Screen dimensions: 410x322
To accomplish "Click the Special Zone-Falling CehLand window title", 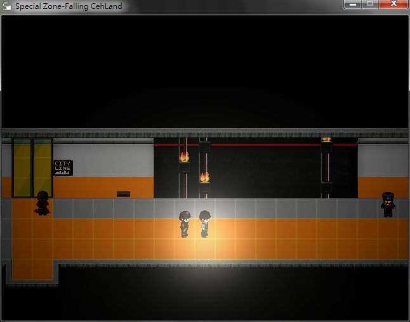I will pos(69,6).
